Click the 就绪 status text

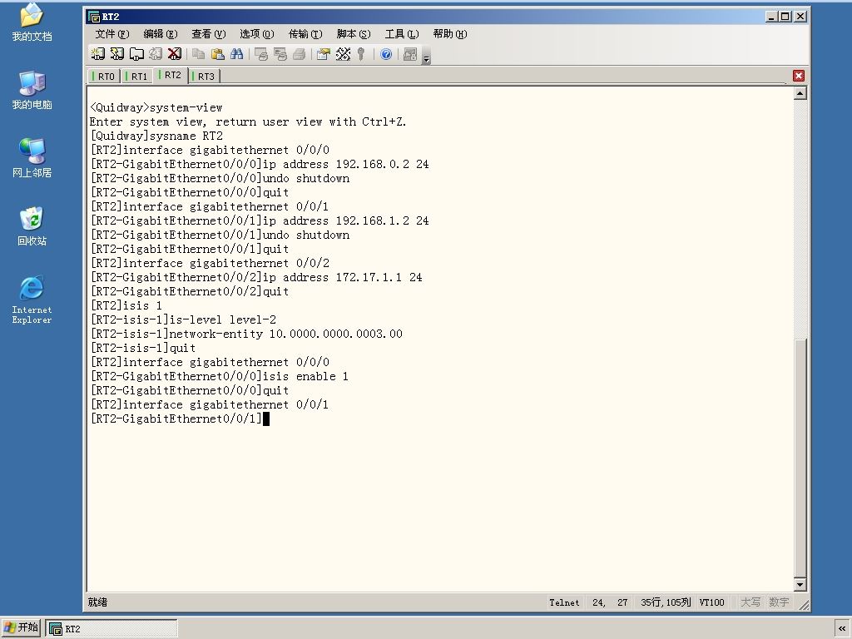coord(98,602)
